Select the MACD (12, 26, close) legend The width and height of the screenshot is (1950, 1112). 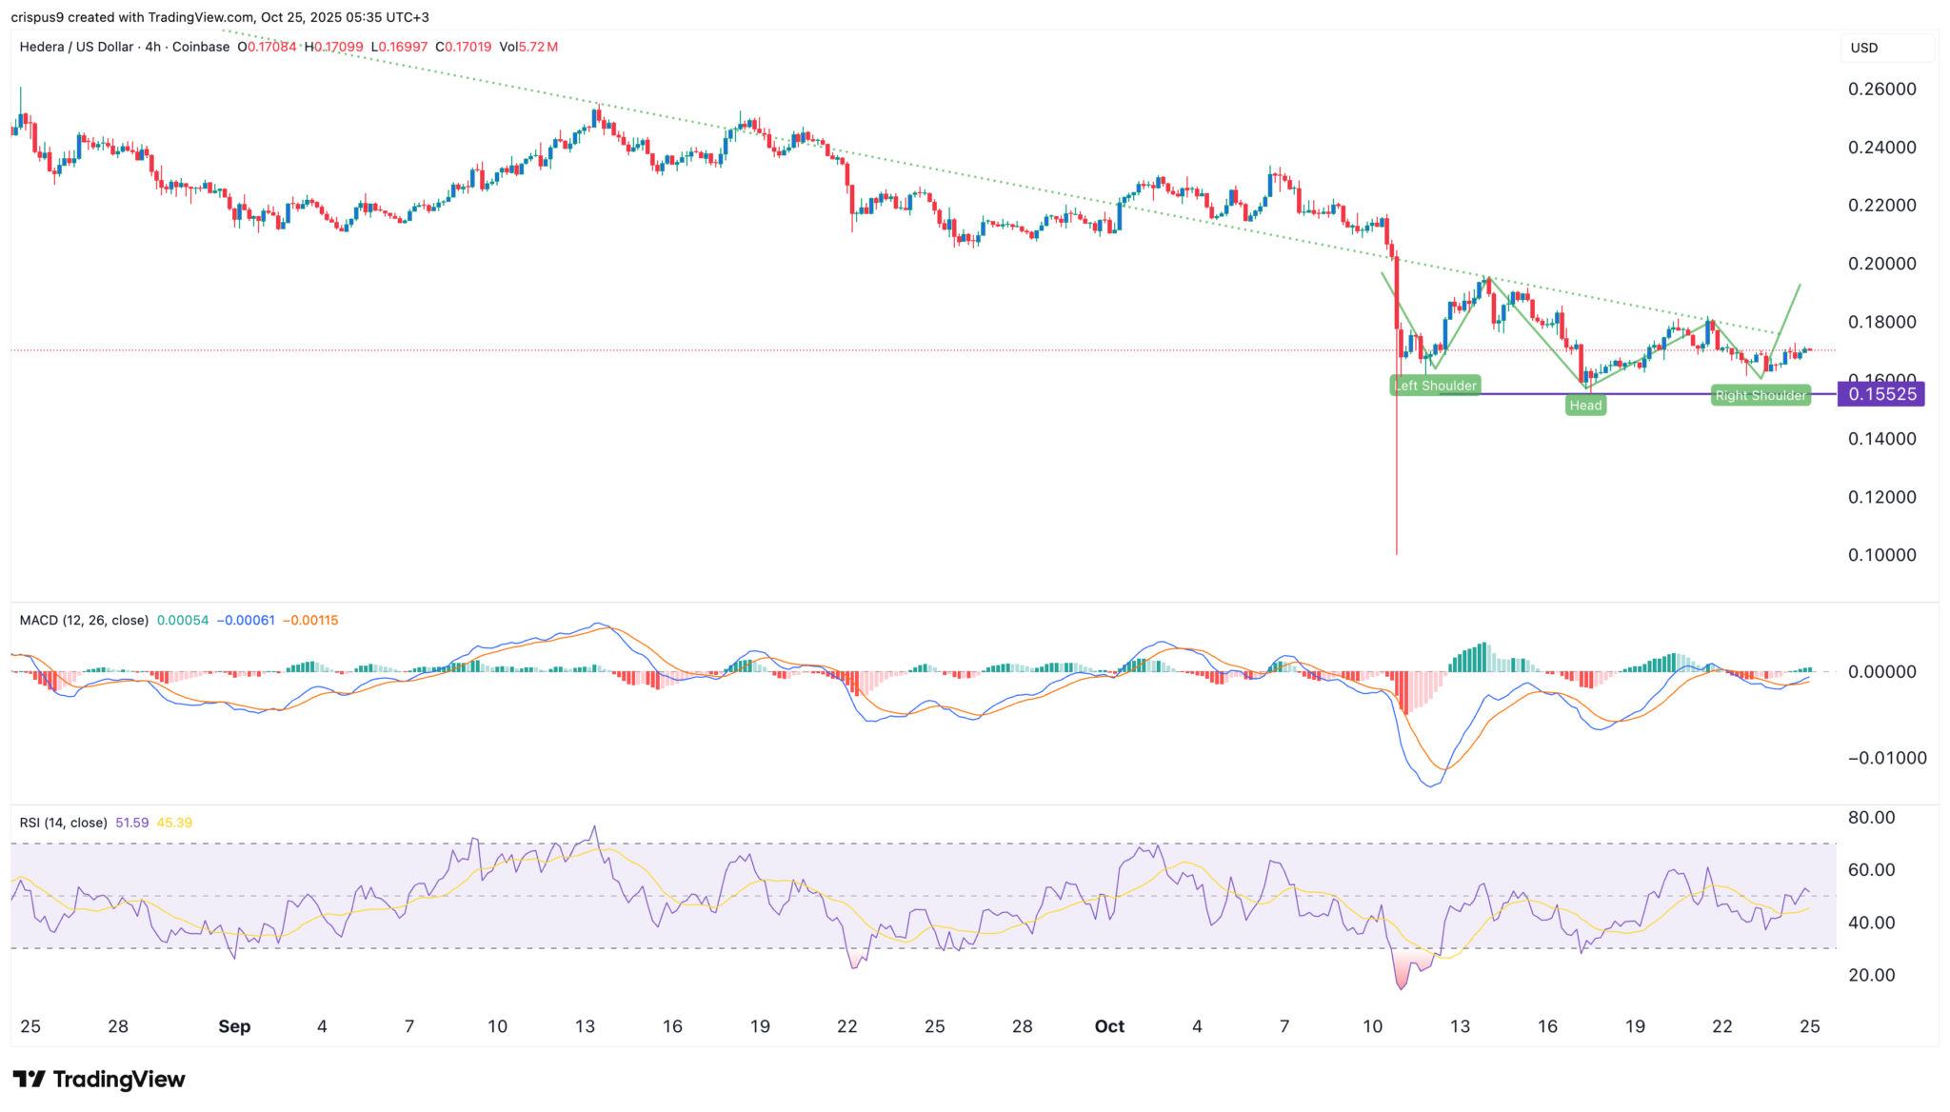pos(84,620)
